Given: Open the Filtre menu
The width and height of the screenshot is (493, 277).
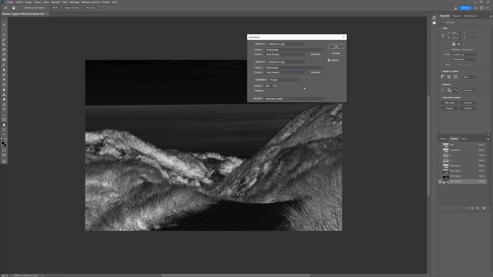Looking at the screenshot, I should click(x=65, y=2).
